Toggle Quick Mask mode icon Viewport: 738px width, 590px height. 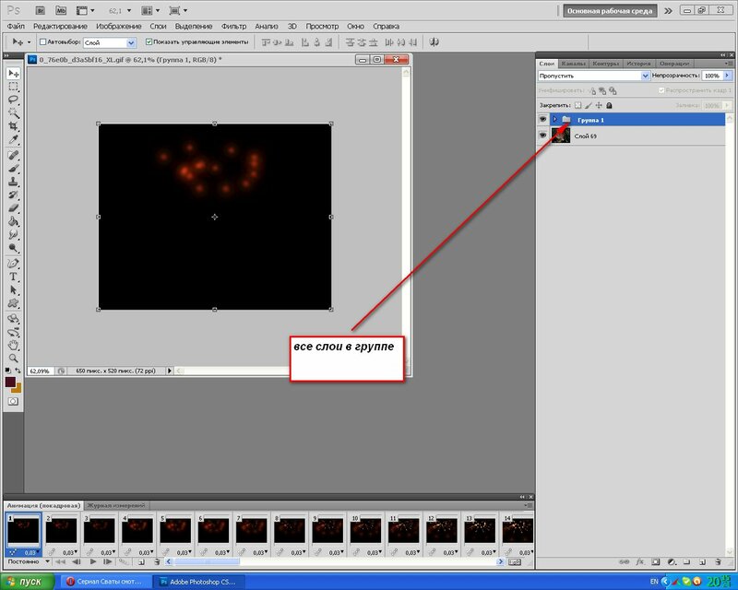coord(13,401)
